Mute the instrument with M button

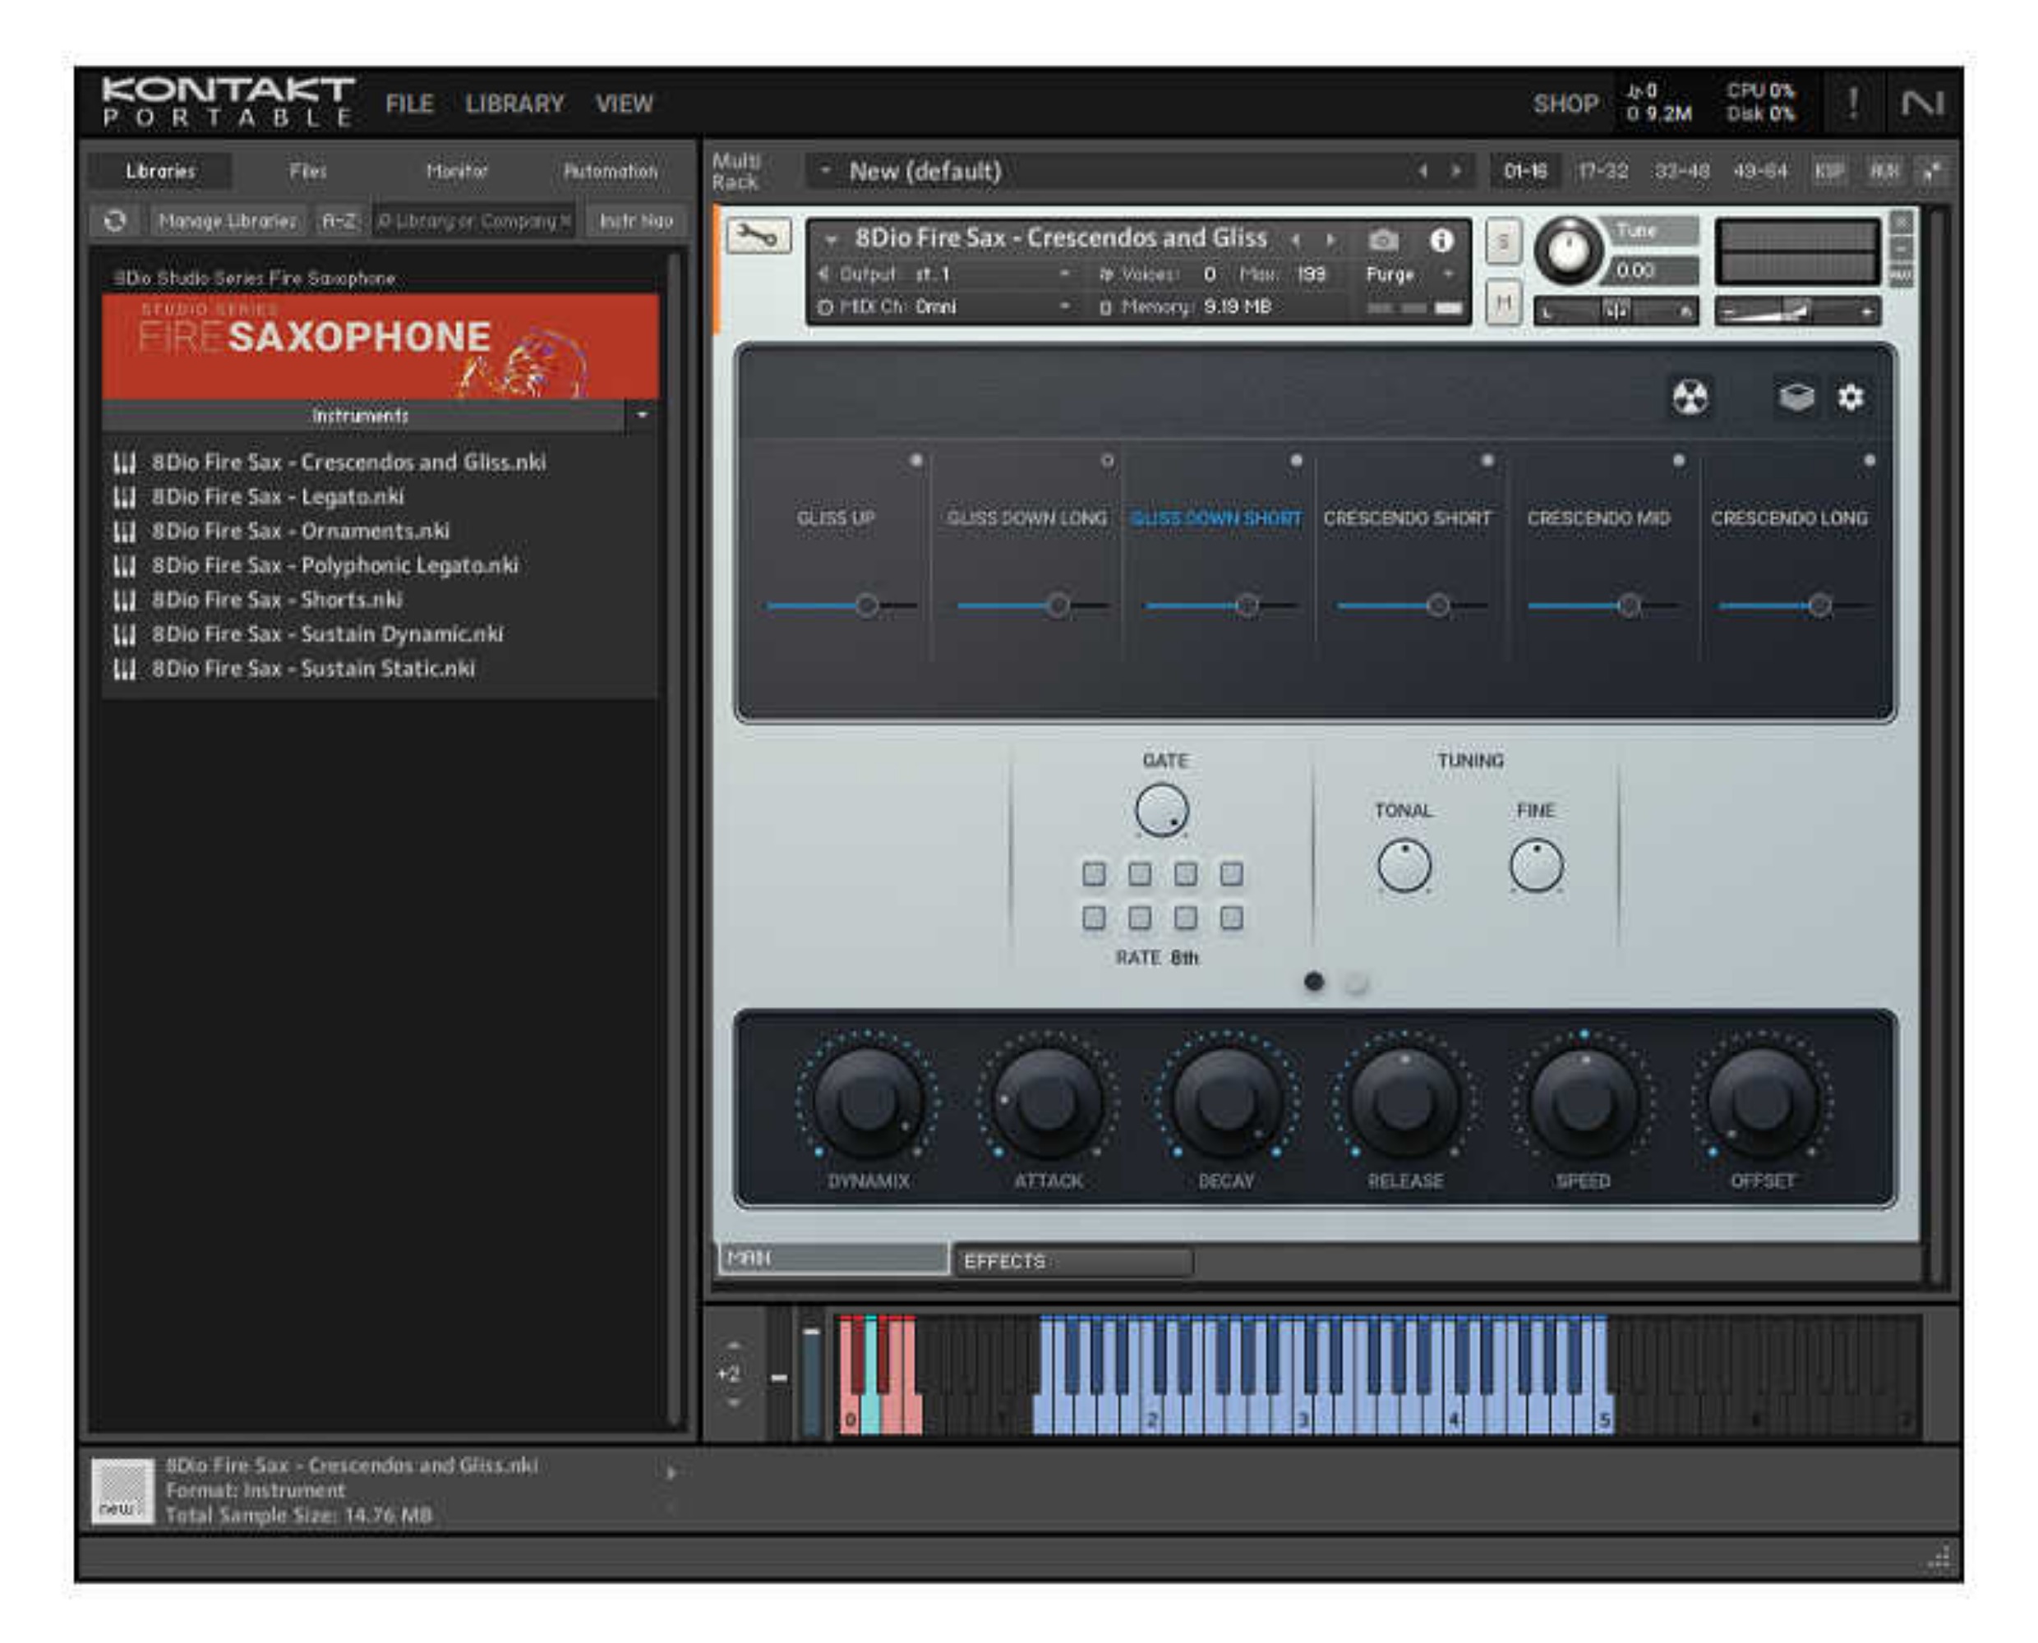pyautogui.click(x=1502, y=303)
